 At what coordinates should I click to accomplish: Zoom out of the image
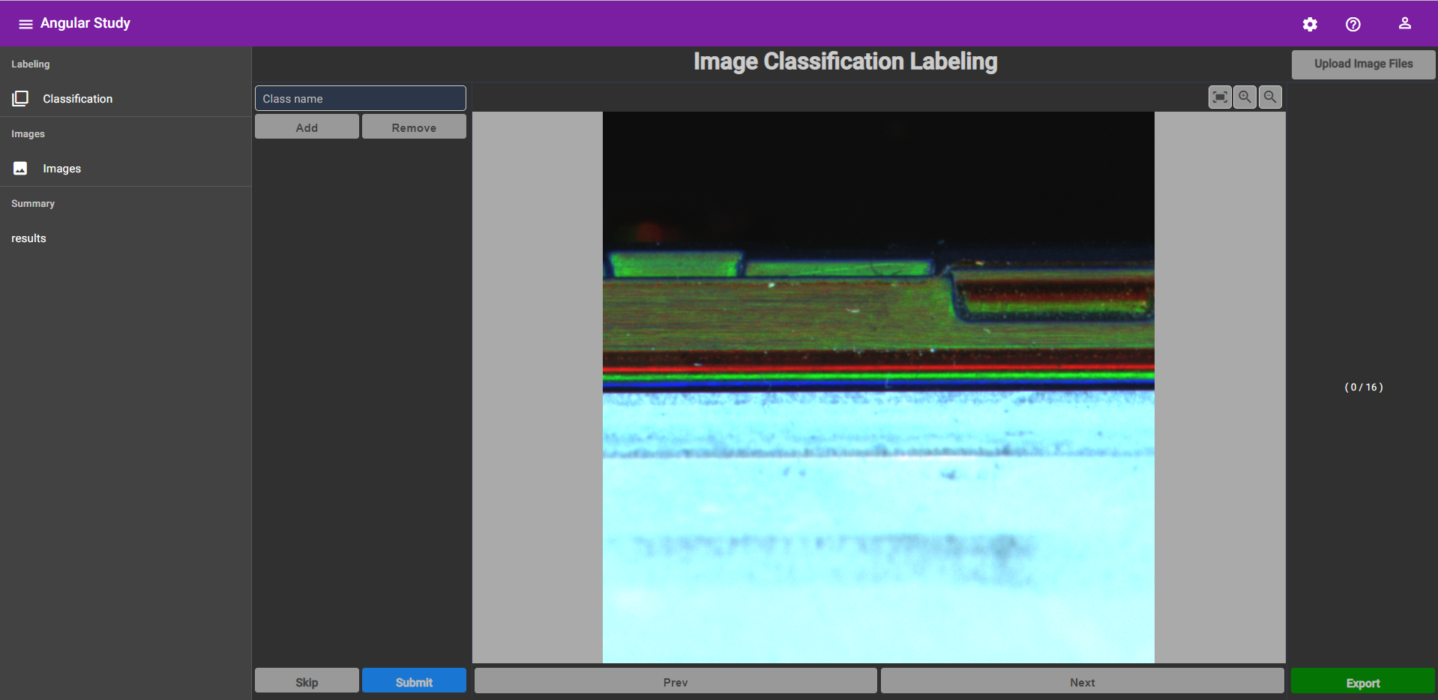point(1270,97)
